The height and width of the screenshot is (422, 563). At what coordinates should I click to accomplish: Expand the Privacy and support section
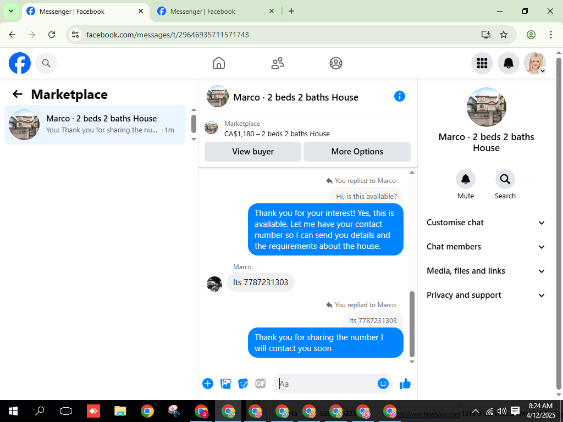pyautogui.click(x=486, y=295)
